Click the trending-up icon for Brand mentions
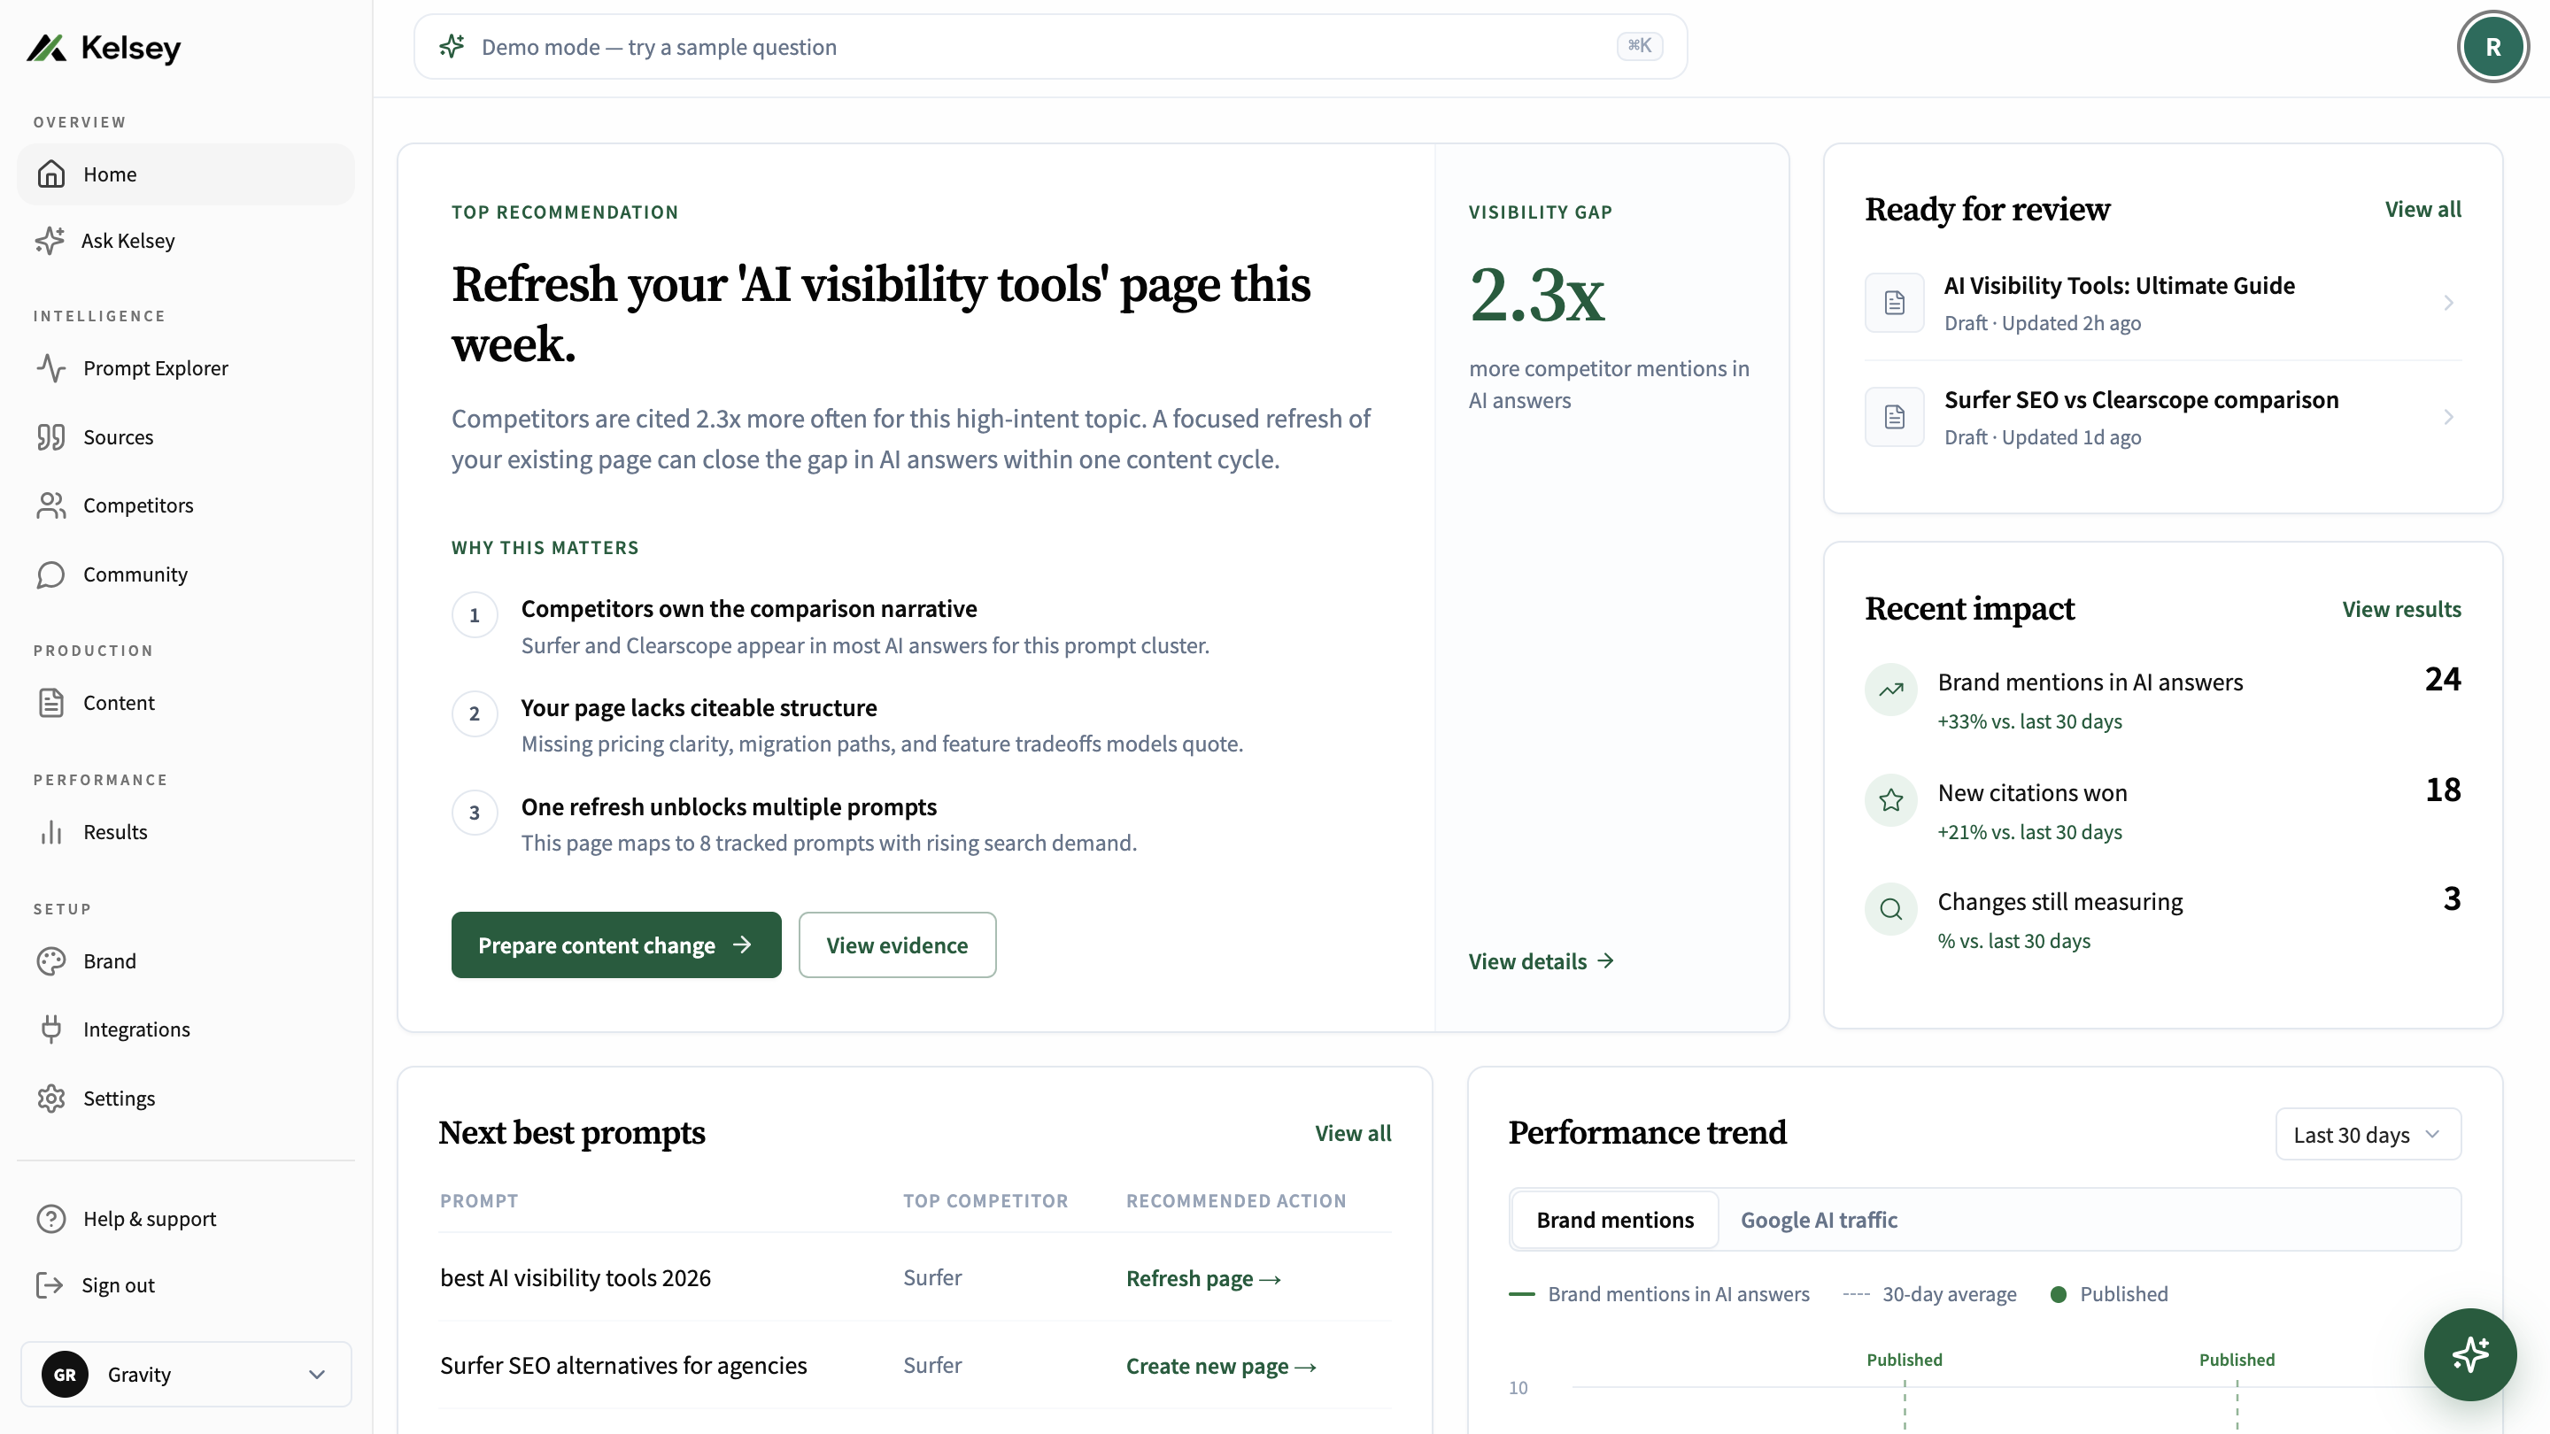Image resolution: width=2550 pixels, height=1434 pixels. [1890, 690]
